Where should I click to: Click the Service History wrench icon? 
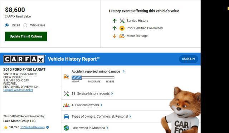(x=122, y=21)
